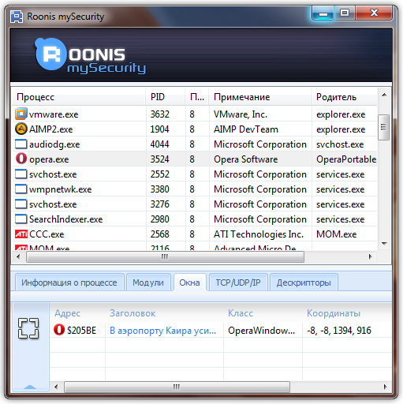
Task: Select the AIMP2.exe process name
Action: [x=51, y=129]
